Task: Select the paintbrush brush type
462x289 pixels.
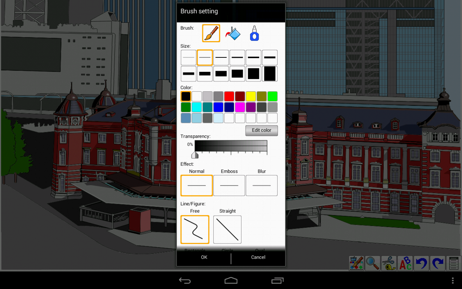Action: pyautogui.click(x=211, y=33)
